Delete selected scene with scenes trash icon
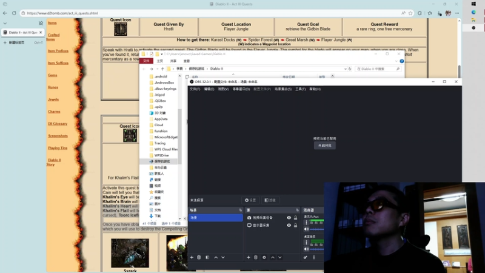The image size is (485, 273). [199, 257]
